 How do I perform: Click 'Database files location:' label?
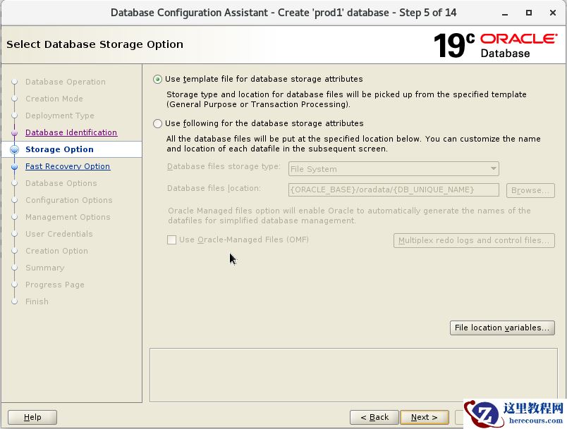[x=214, y=189]
